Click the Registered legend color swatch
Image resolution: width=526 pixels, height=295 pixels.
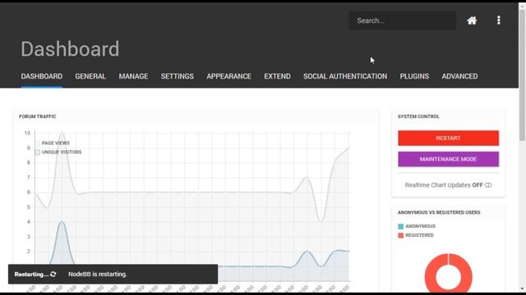pos(400,235)
